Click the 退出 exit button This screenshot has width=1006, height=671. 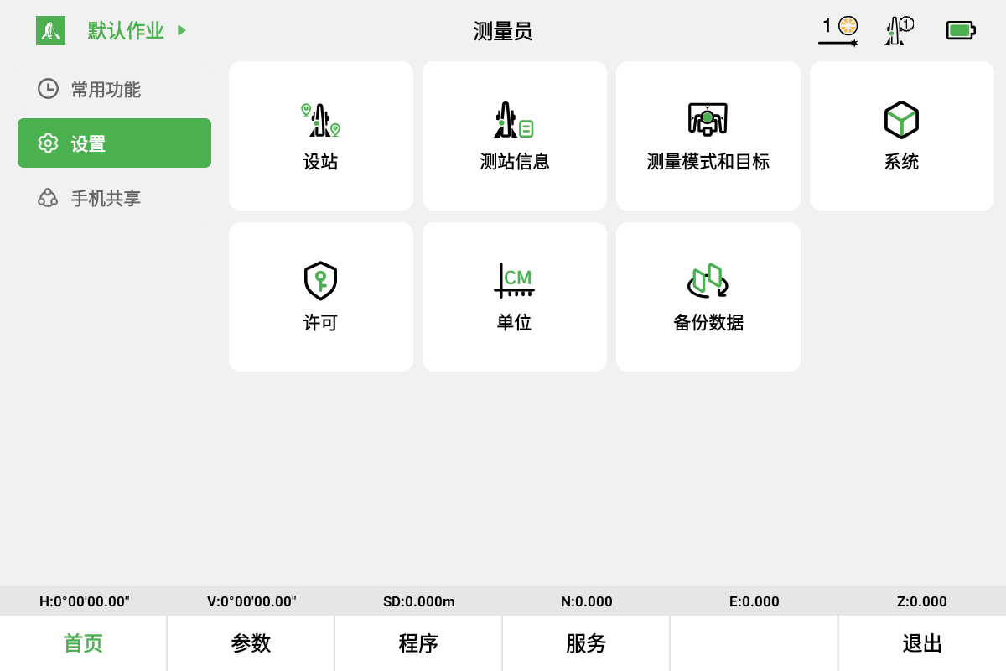pos(922,643)
